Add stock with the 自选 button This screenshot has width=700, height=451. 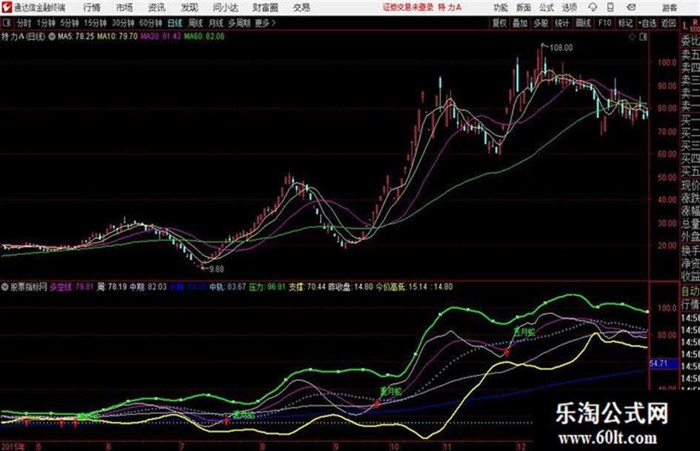[x=647, y=23]
